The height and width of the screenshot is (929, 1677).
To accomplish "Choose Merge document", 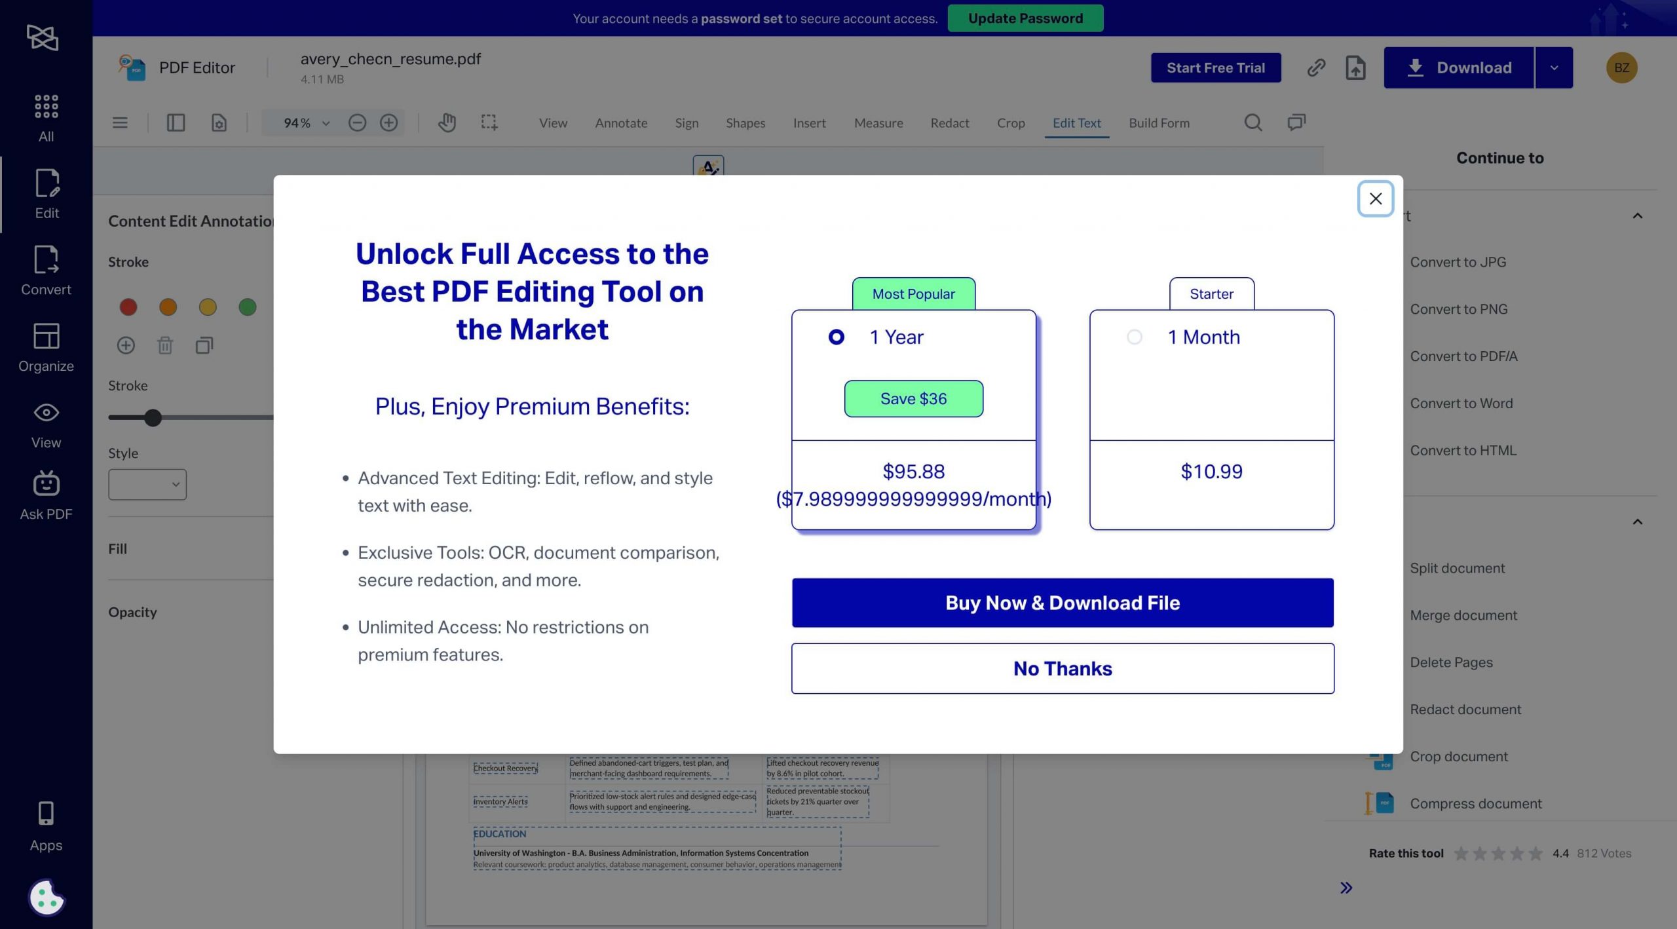I will tap(1463, 615).
